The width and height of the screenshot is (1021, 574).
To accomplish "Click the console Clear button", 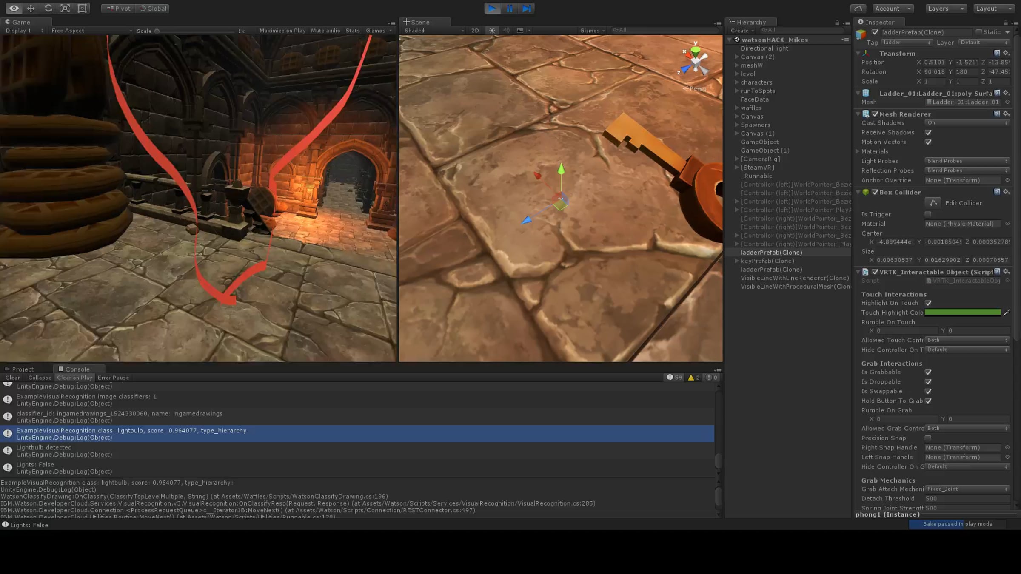I will point(12,378).
